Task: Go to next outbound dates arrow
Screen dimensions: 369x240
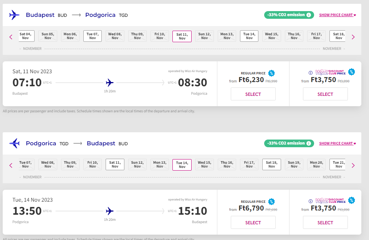Action: click(x=353, y=37)
